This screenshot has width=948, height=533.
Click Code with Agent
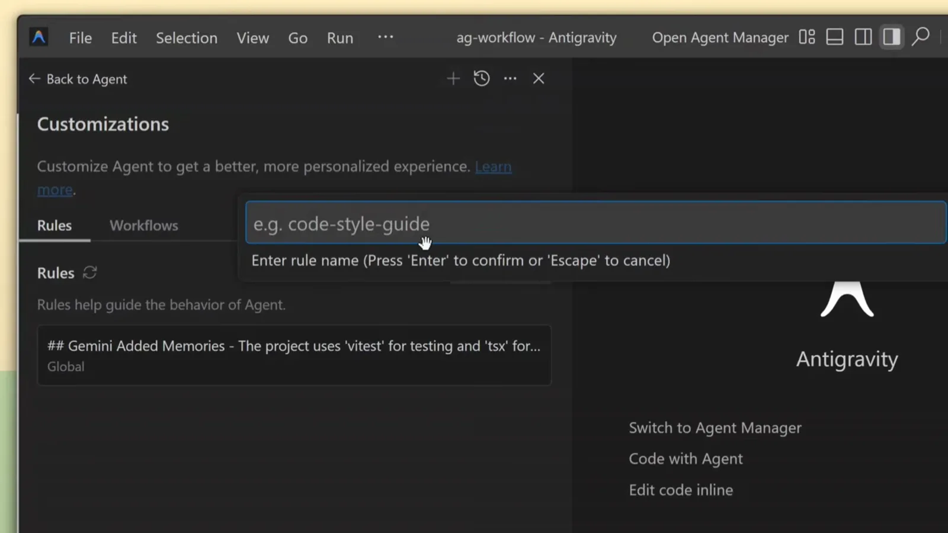(x=686, y=459)
